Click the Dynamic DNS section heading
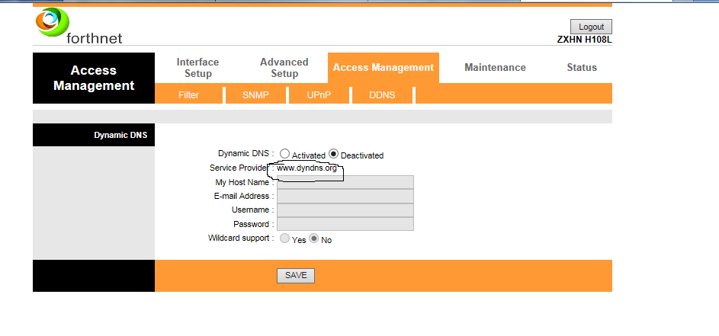The width and height of the screenshot is (719, 336). coord(120,135)
